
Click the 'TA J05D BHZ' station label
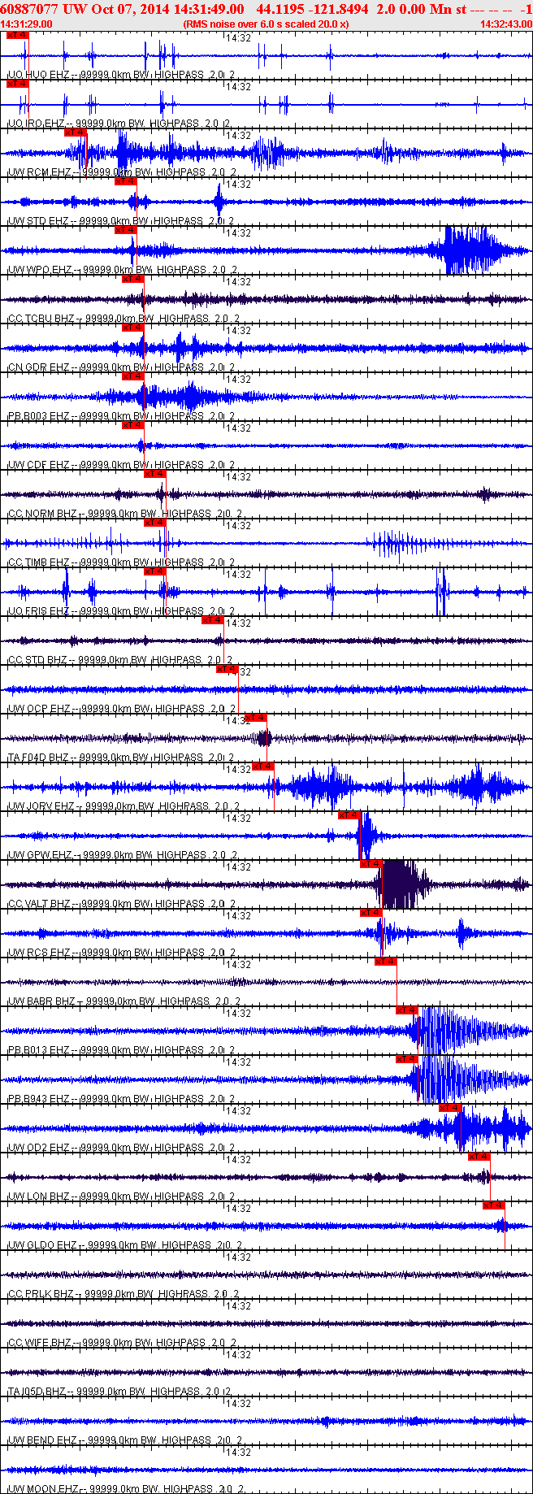37,1392
